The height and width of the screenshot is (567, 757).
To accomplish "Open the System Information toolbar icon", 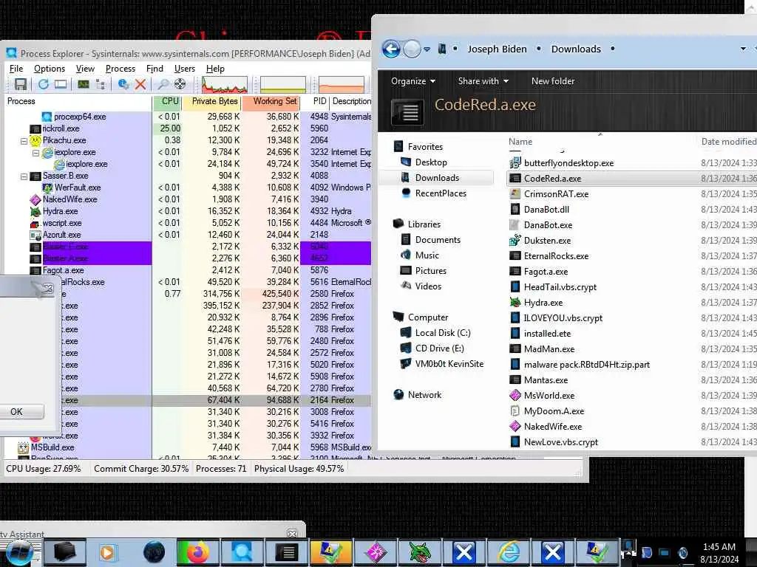I will pos(84,84).
